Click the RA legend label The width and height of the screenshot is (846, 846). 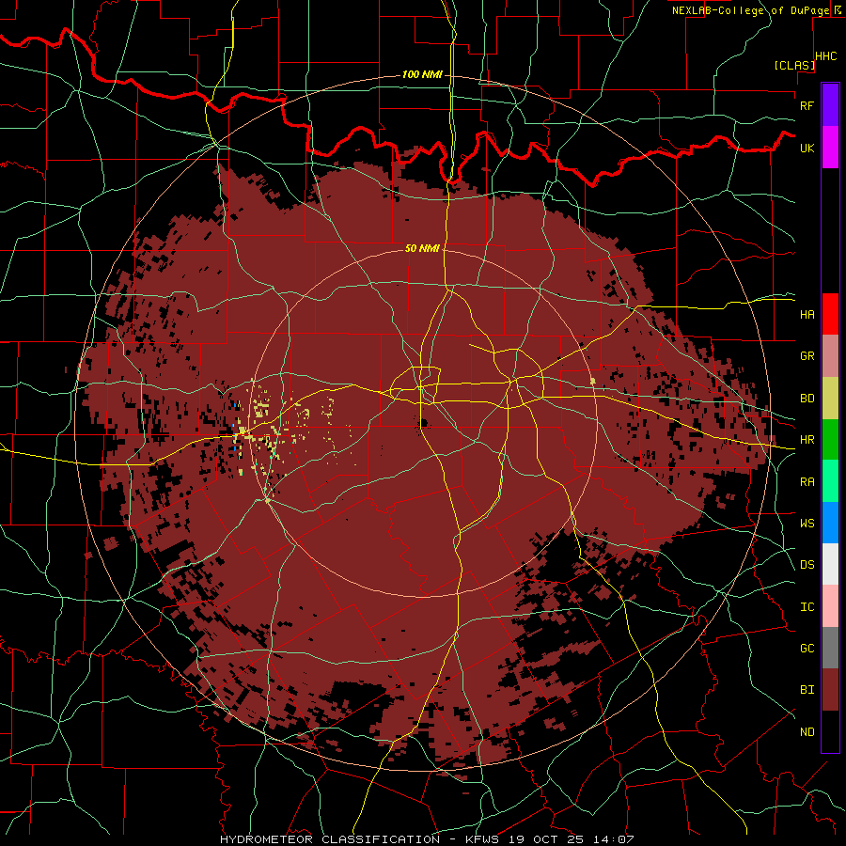pyautogui.click(x=807, y=482)
